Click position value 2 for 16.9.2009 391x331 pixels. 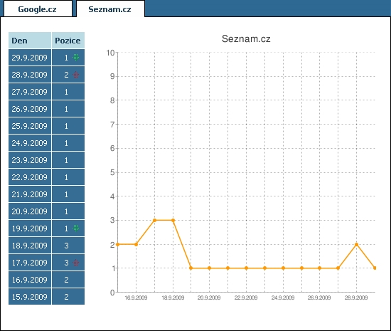[x=66, y=280]
